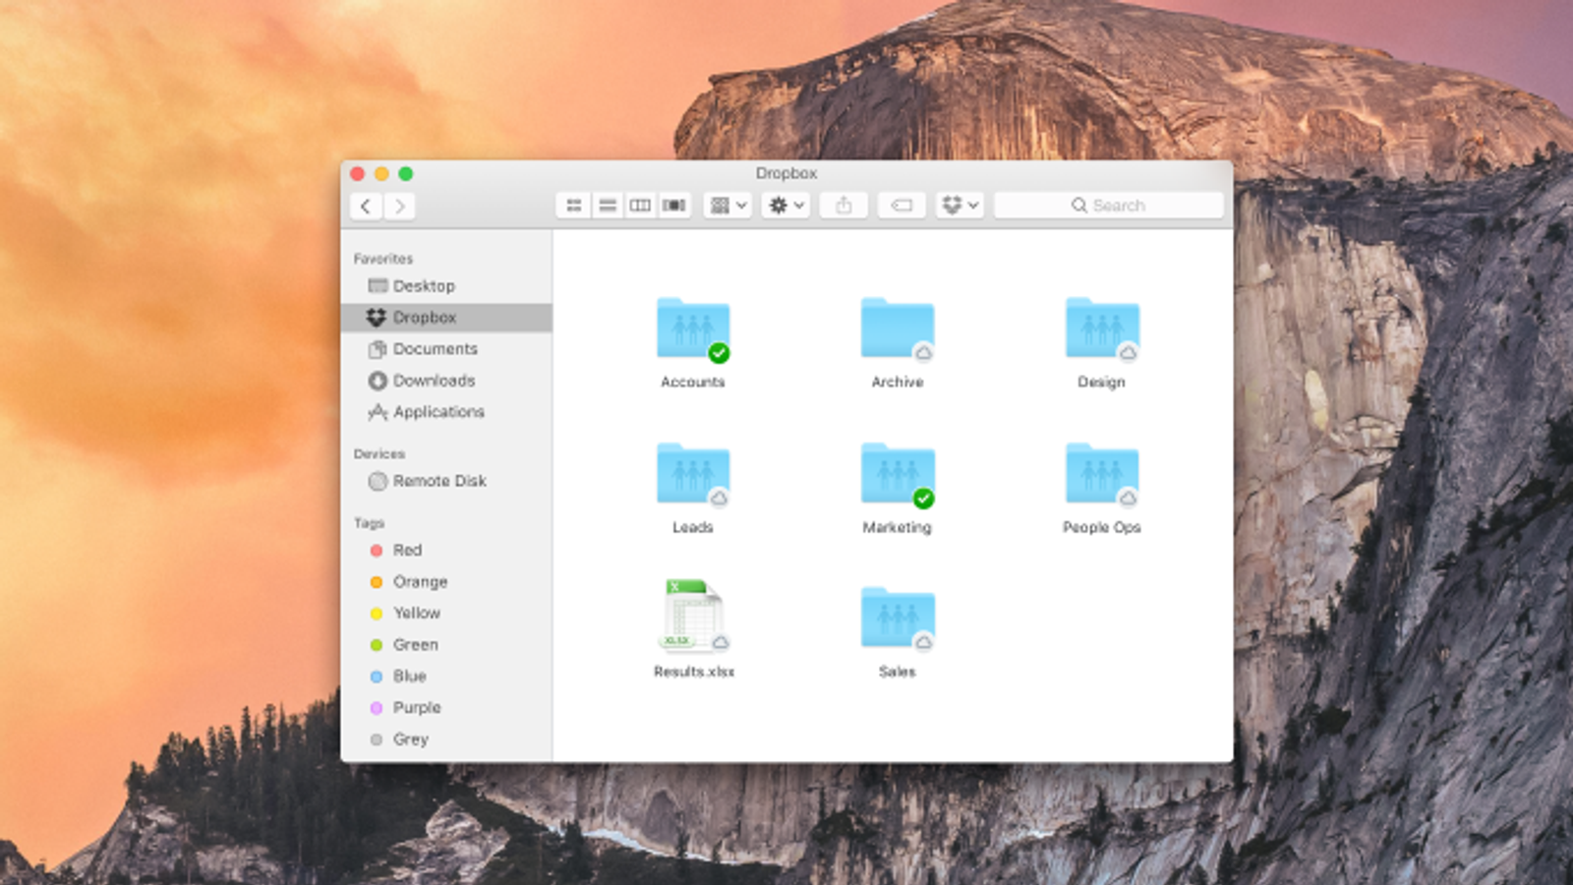Viewport: 1573px width, 885px height.
Task: Click the Results.xlsx file name label
Action: [694, 672]
